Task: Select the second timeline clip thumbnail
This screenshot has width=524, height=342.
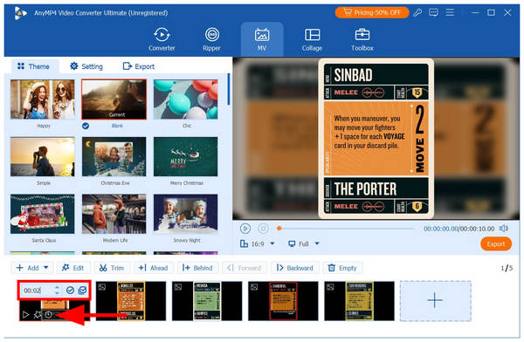Action: (131, 301)
